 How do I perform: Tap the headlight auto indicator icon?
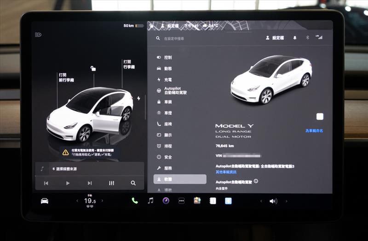click(38, 35)
